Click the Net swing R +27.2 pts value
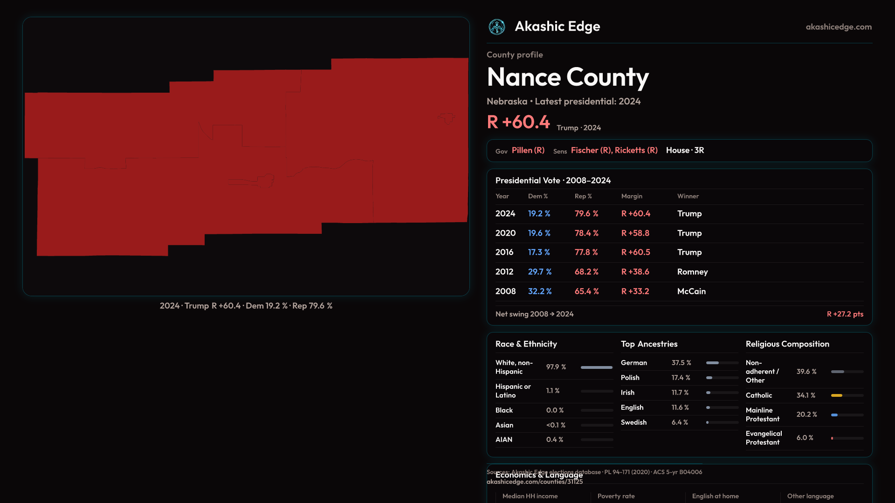Image resolution: width=895 pixels, height=503 pixels. (845, 314)
